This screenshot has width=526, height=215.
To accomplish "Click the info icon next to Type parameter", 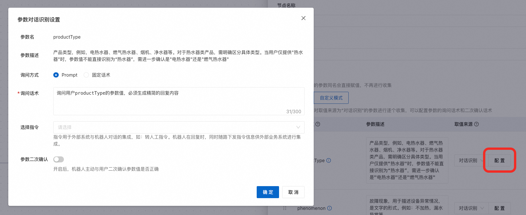I will pyautogui.click(x=329, y=160).
